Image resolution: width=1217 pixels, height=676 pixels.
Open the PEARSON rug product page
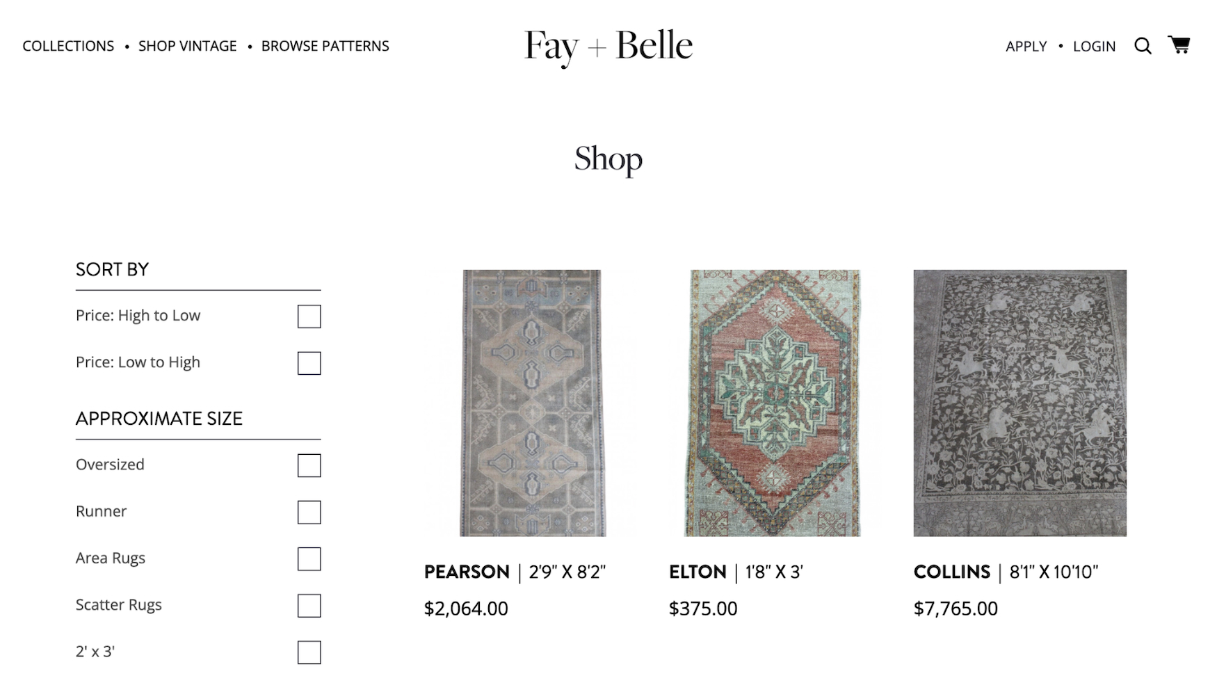[x=467, y=572]
